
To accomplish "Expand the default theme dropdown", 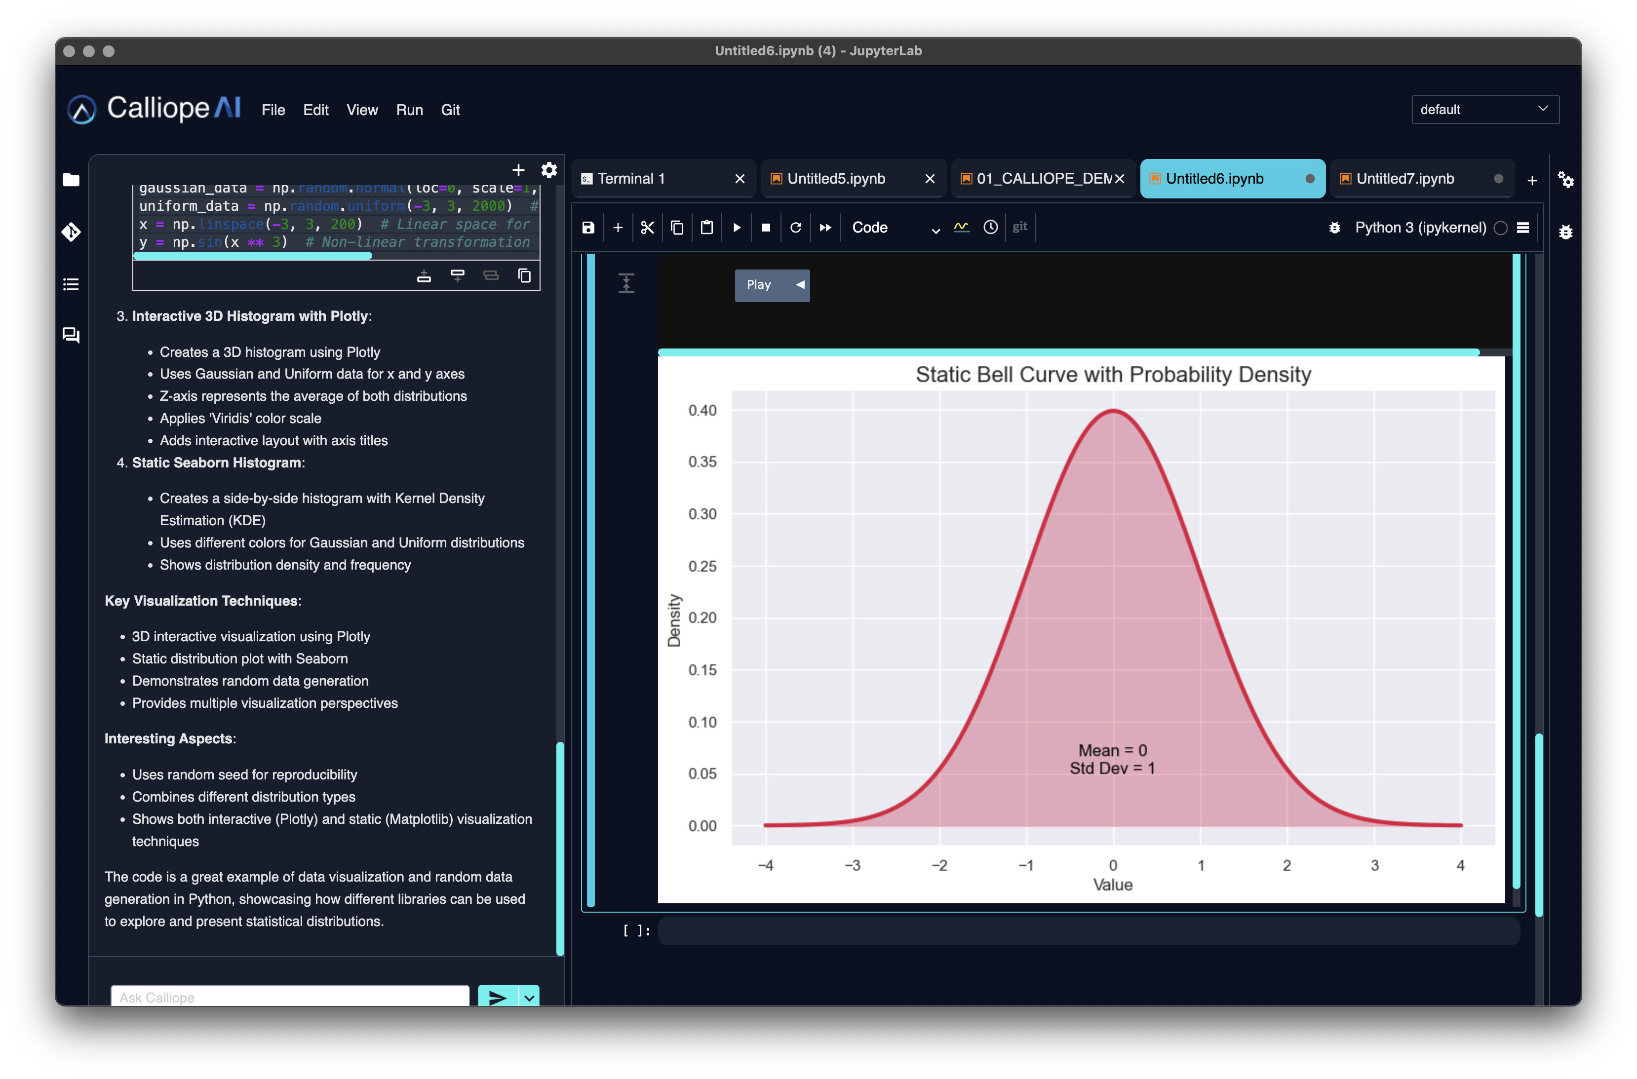I will 1484,110.
